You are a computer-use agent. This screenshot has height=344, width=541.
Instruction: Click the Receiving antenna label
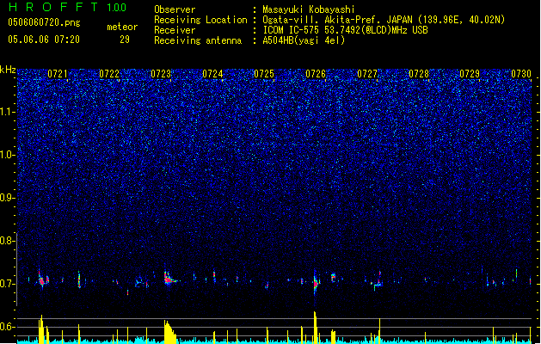click(x=198, y=40)
